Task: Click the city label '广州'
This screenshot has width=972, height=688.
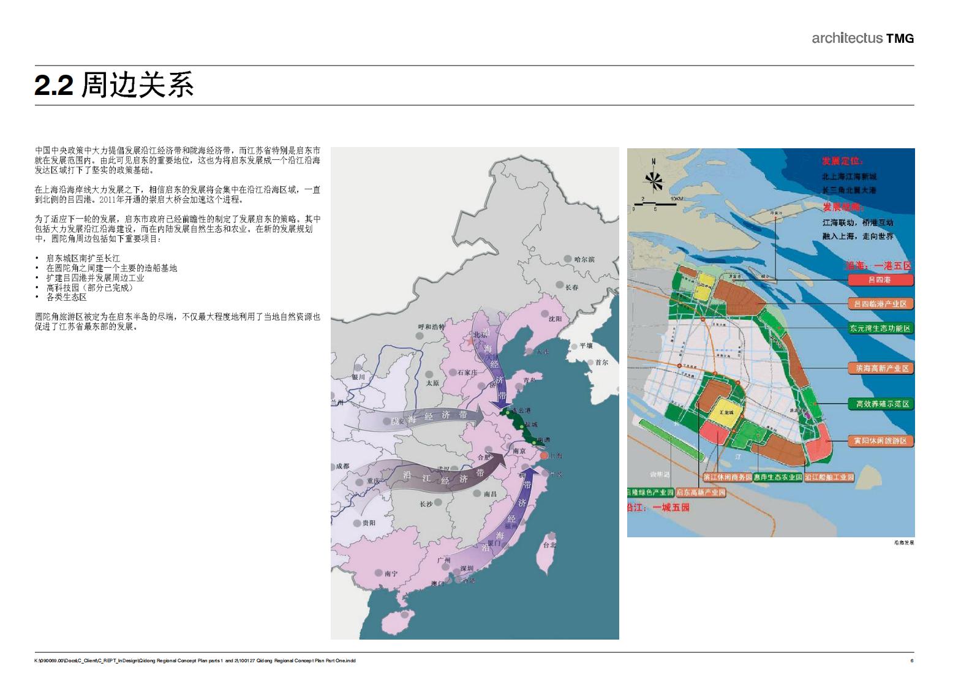Action: pyautogui.click(x=444, y=561)
